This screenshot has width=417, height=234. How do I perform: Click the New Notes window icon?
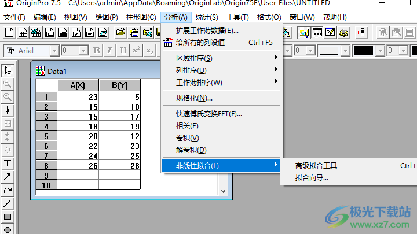tap(103, 32)
